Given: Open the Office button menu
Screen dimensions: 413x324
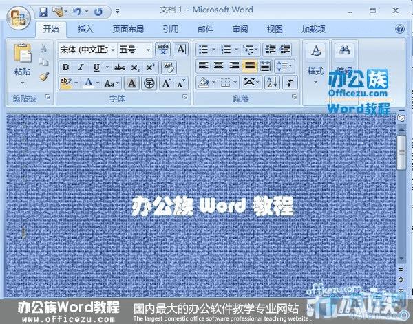Looking at the screenshot, I should click(x=19, y=17).
